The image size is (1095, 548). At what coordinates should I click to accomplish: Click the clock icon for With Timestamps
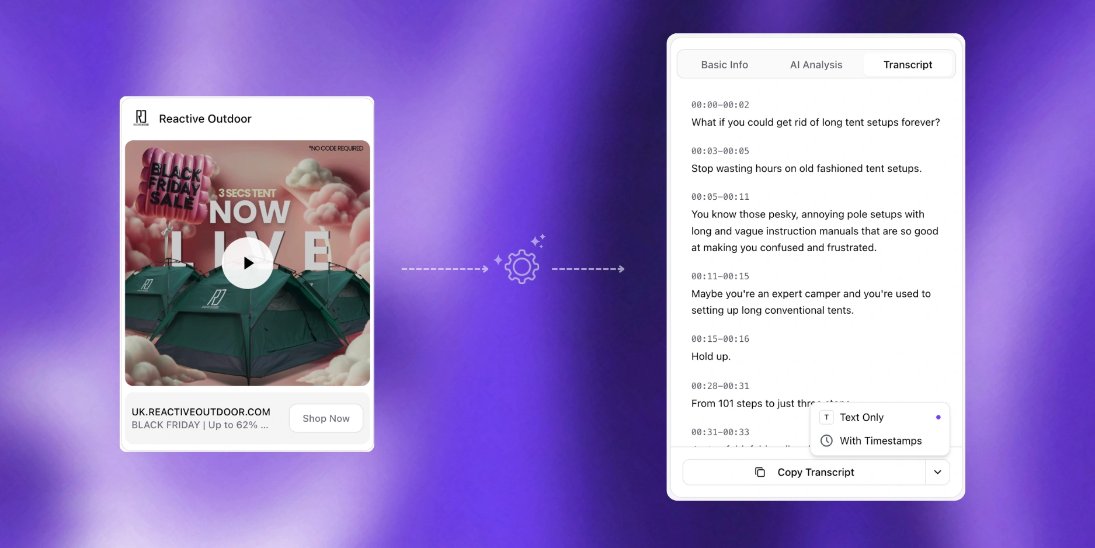point(826,441)
